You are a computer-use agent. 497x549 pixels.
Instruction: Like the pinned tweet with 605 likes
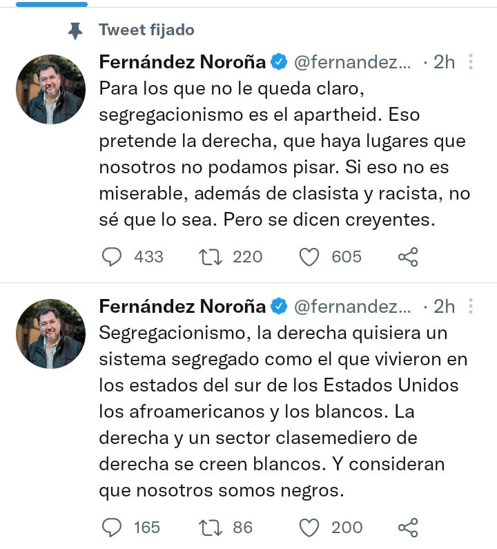(x=309, y=257)
